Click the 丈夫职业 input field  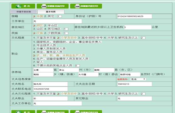pos(50,99)
